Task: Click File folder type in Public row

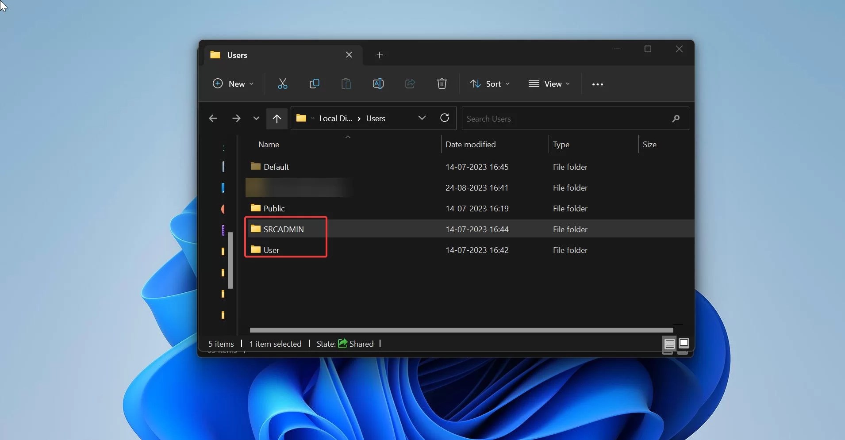Action: coord(570,208)
